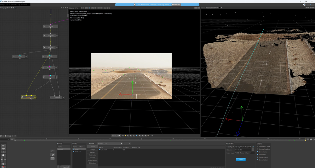
Task: Switch to the Trackers tab
Action: pos(92,152)
